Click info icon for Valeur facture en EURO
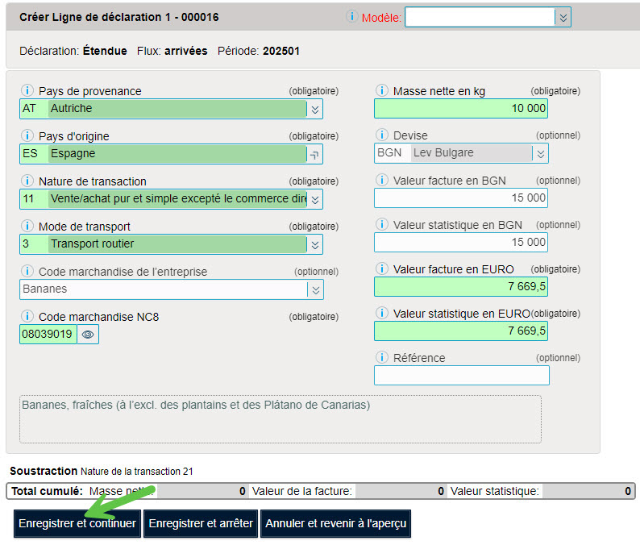640x545 pixels. coord(381,268)
